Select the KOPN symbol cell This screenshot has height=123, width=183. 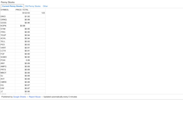(x=8, y=26)
